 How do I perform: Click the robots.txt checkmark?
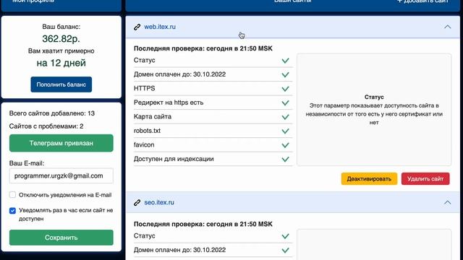pyautogui.click(x=285, y=131)
